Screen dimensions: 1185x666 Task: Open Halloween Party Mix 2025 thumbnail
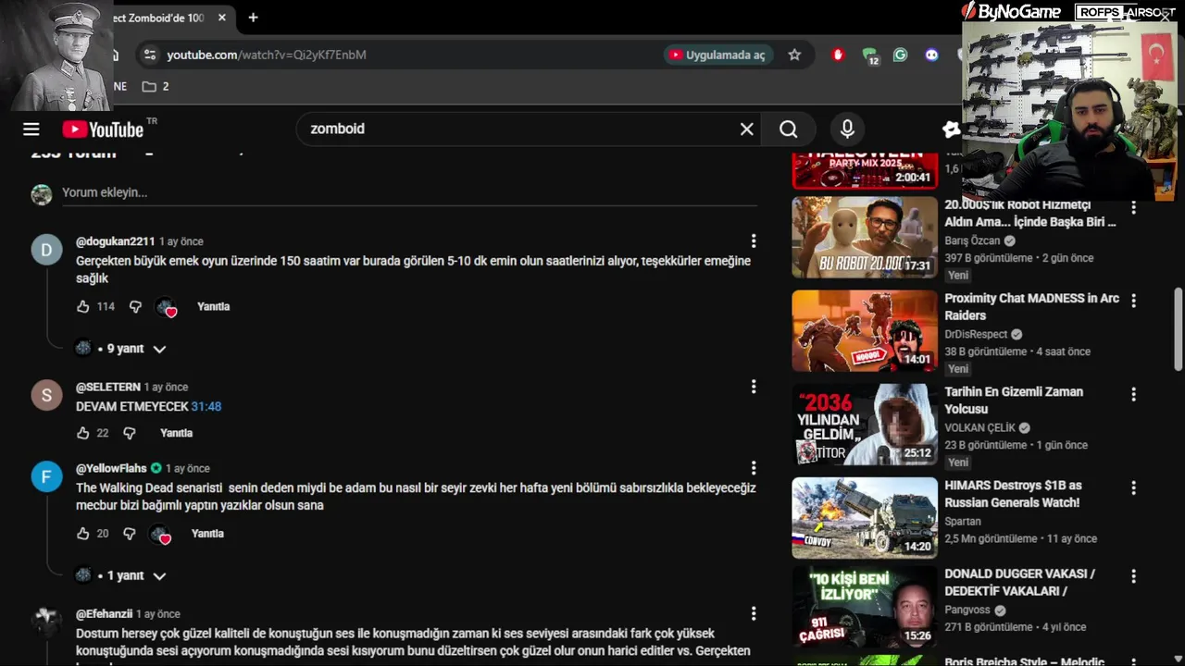point(865,170)
